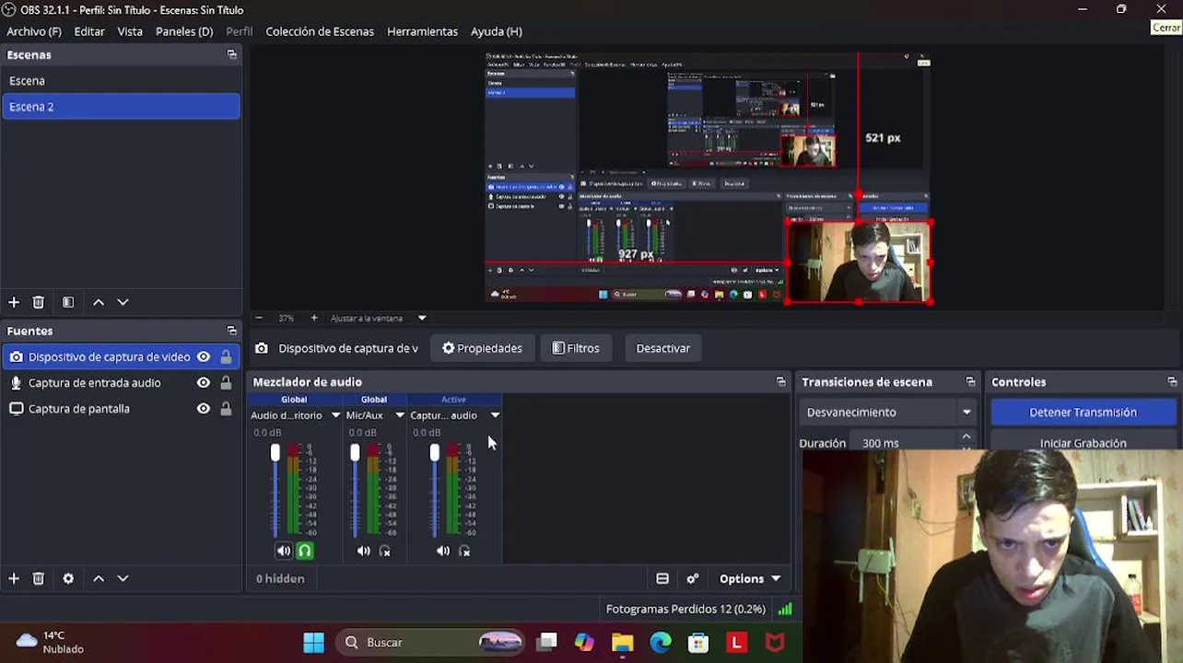Float the Escenas dock panel

(231, 54)
